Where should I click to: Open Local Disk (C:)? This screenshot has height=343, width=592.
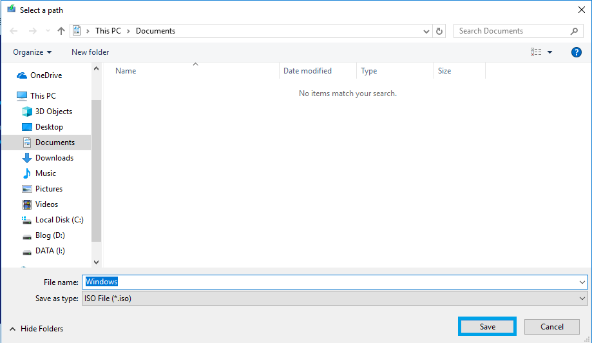tap(59, 220)
